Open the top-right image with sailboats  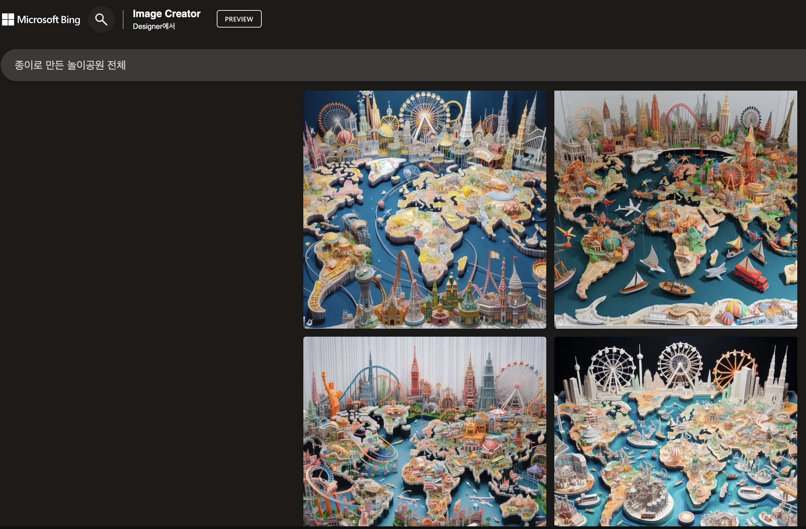(675, 209)
